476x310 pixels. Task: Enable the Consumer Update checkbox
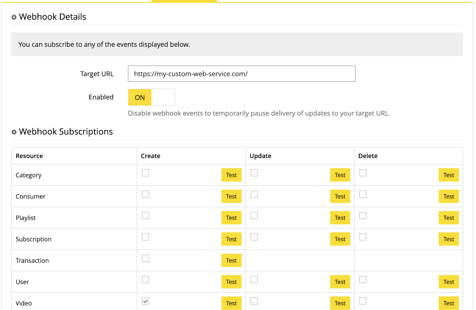254,194
